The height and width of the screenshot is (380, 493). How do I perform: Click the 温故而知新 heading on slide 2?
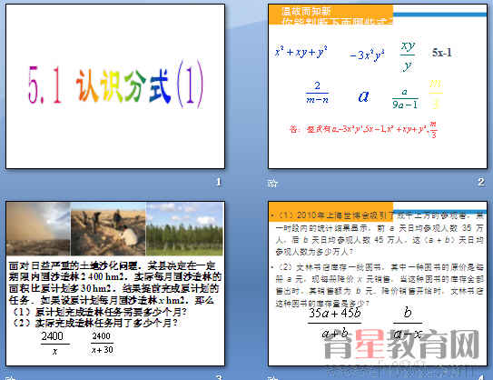tap(306, 12)
